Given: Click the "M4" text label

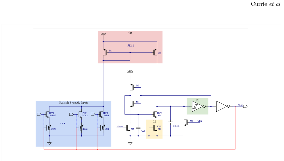Looking at the screenshot, I should click(x=138, y=102).
